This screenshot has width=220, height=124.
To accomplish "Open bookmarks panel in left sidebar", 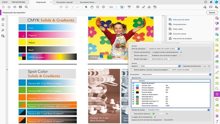I will tap(3, 25).
